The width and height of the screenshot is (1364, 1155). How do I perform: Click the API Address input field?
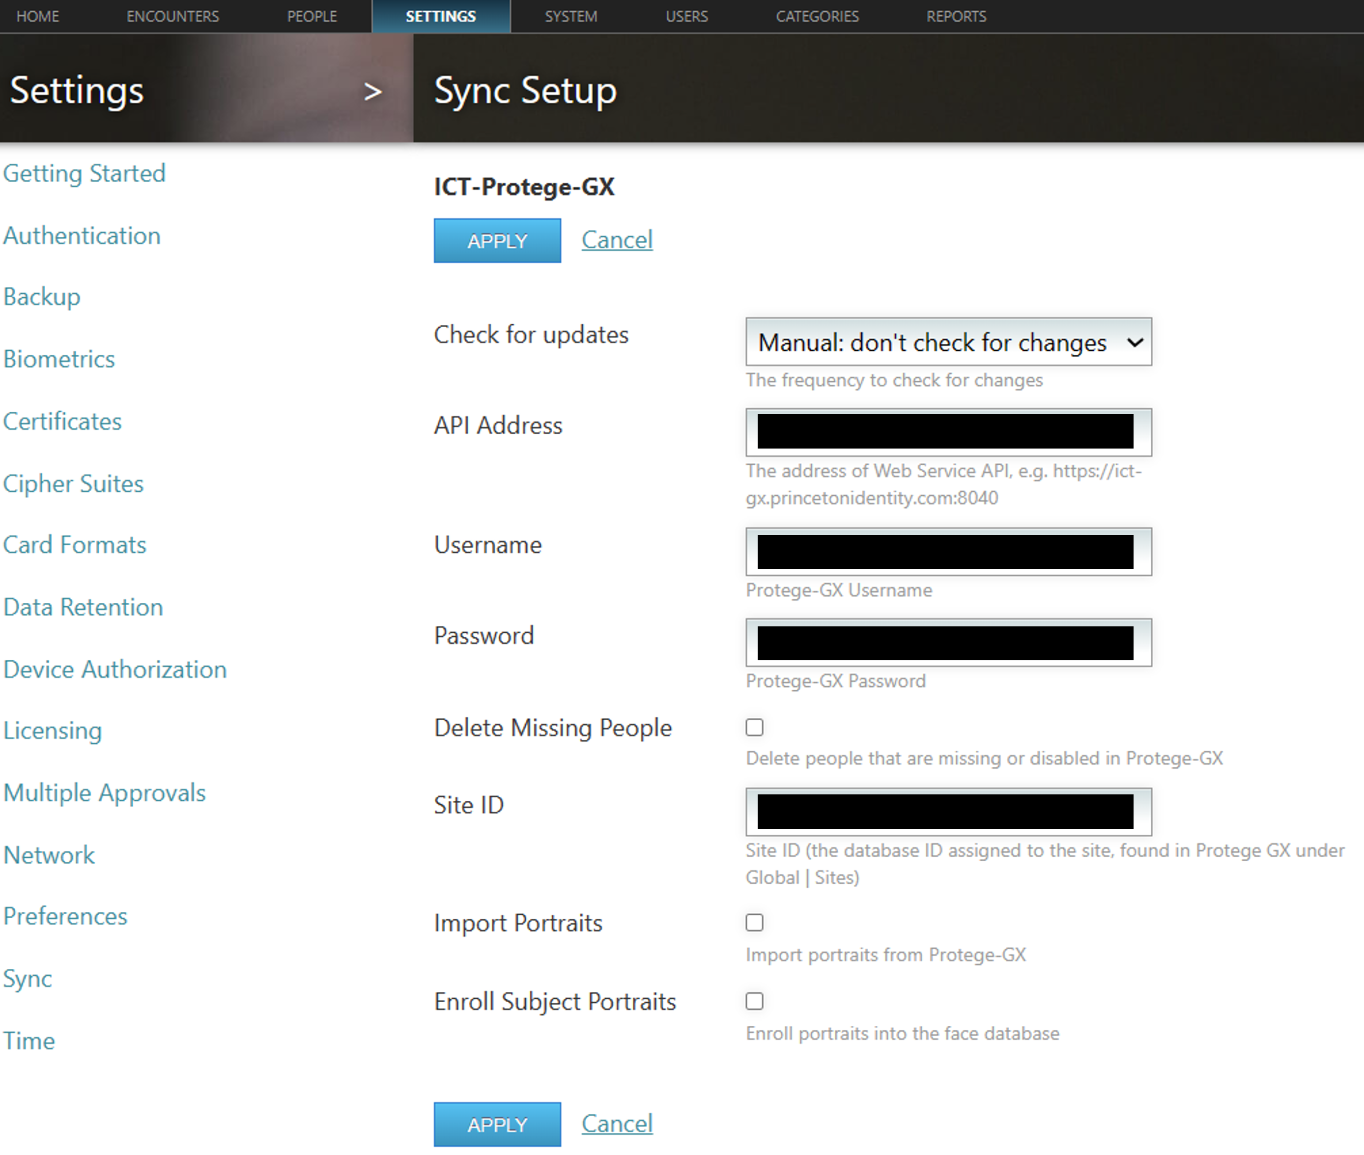pyautogui.click(x=948, y=432)
